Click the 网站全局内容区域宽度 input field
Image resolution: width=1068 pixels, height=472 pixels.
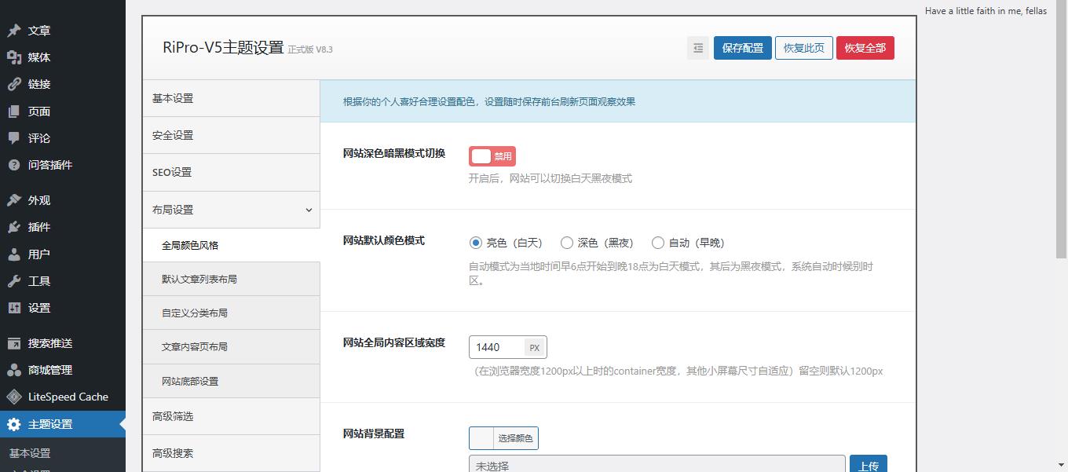click(x=497, y=347)
